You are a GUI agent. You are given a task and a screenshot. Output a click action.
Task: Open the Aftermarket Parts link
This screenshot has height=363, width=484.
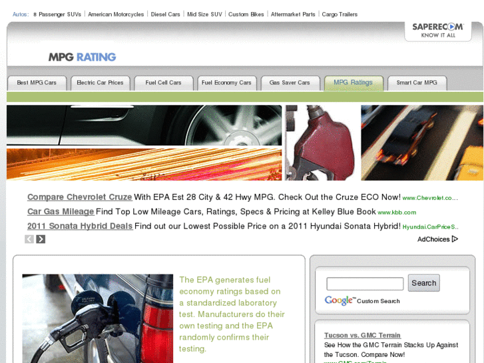(293, 15)
